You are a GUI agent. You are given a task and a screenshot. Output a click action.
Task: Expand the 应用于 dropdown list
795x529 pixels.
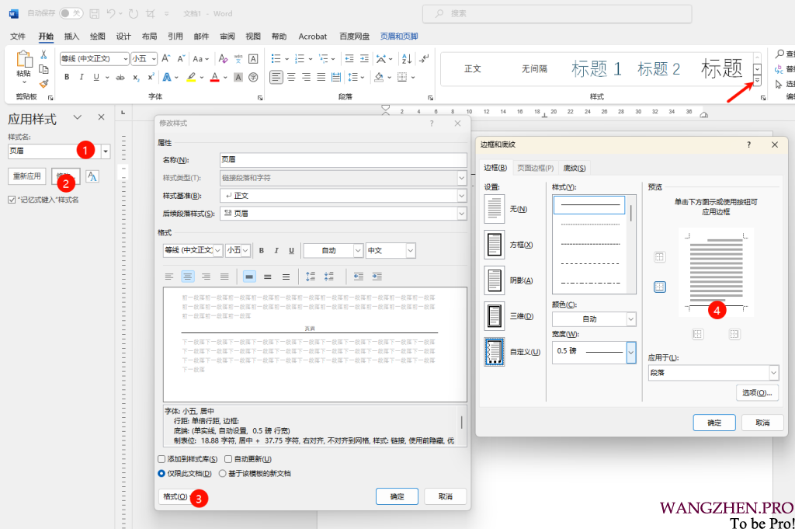pos(772,373)
